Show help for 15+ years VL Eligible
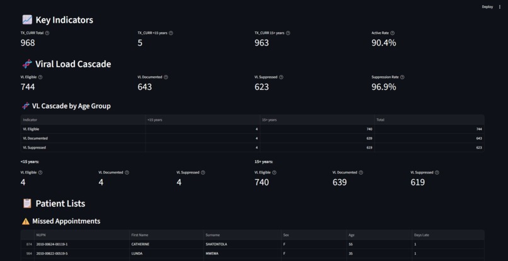Image resolution: width=508 pixels, height=261 pixels. [x=274, y=172]
